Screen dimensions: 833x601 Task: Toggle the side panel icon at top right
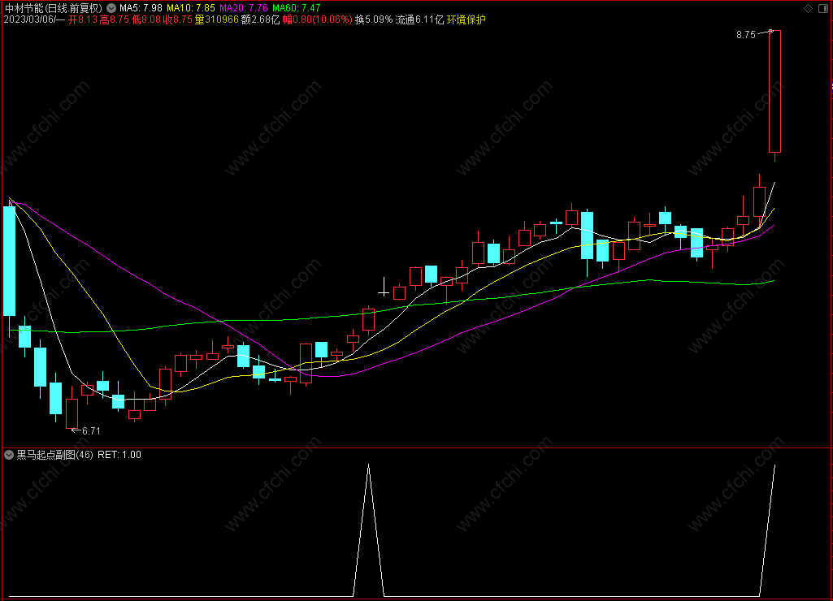823,8
